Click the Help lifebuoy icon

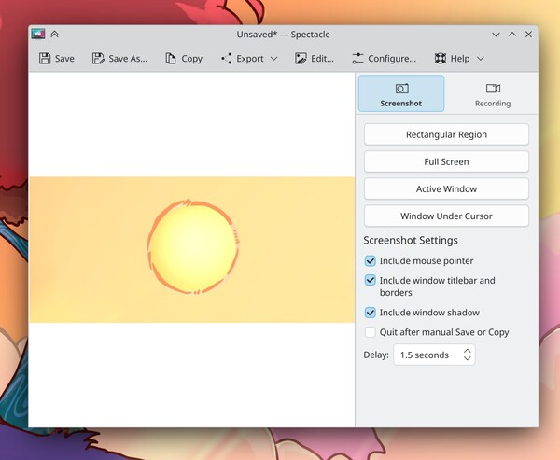point(440,58)
